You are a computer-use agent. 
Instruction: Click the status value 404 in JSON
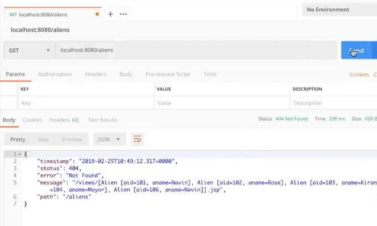(x=73, y=168)
